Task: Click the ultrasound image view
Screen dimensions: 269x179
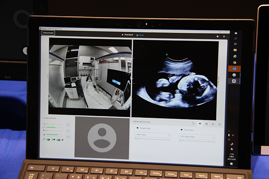Action: [x=178, y=78]
